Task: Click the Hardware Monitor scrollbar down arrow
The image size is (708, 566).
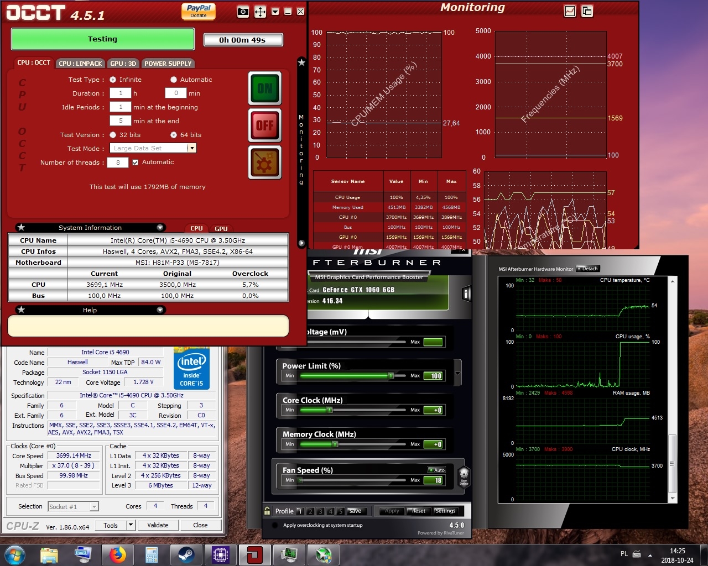Action: 673,498
